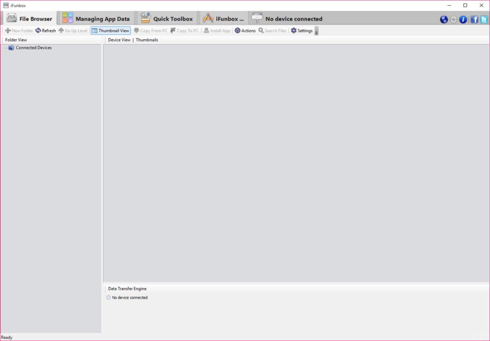This screenshot has height=341, width=490.
Task: Open the No device connected tab
Action: coord(287,19)
